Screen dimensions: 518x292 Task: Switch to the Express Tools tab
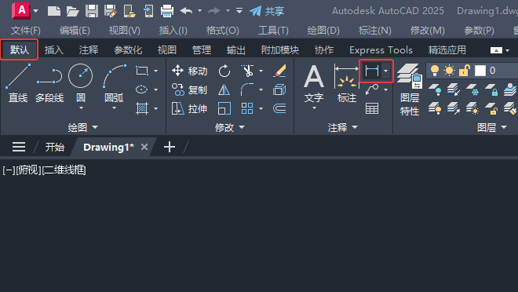(x=381, y=50)
